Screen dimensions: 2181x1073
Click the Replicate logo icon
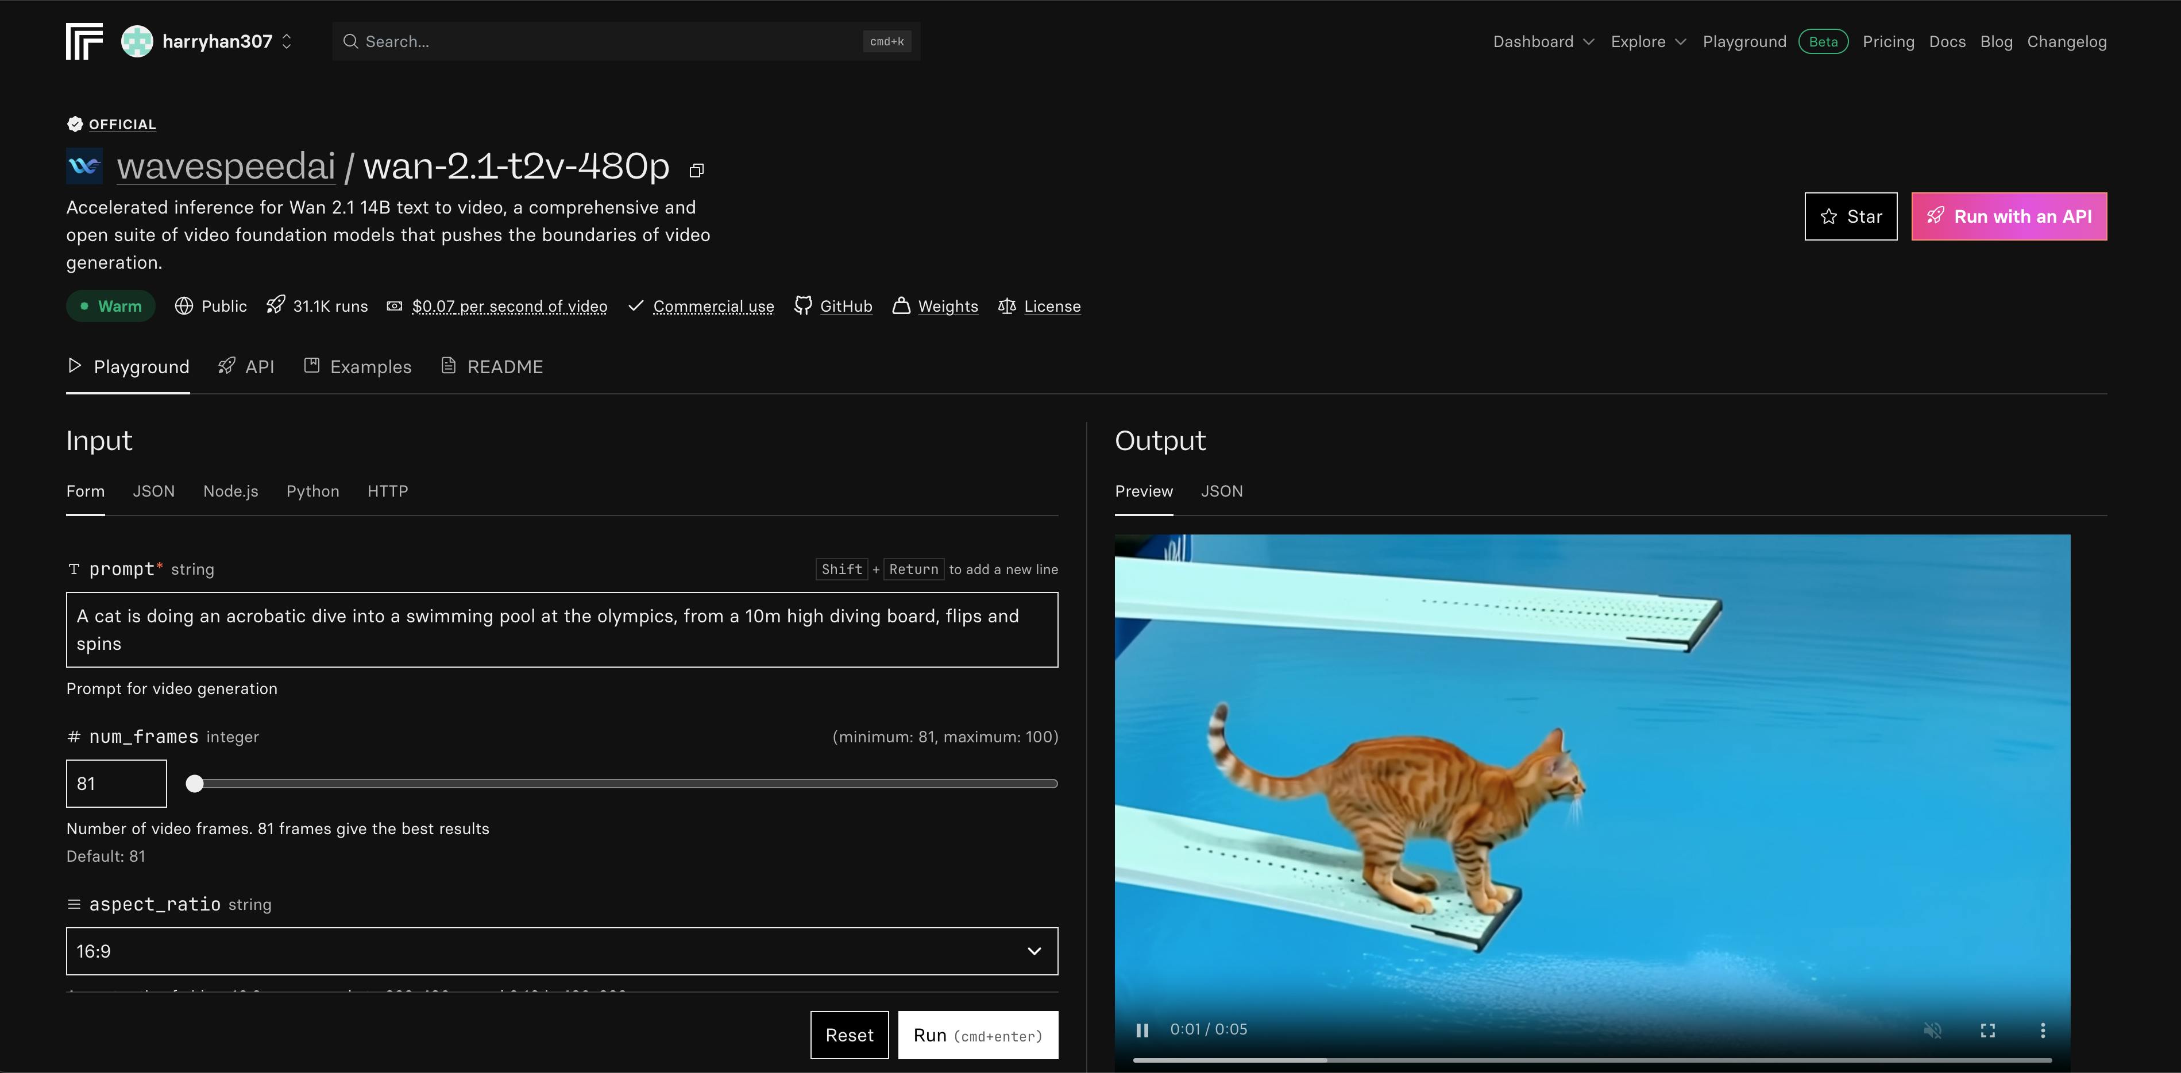point(84,41)
